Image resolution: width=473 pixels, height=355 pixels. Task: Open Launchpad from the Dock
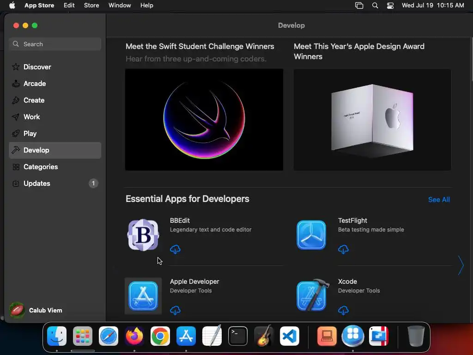83,336
